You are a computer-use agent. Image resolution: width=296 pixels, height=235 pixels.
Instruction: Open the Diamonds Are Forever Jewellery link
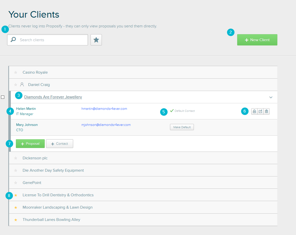(53, 97)
